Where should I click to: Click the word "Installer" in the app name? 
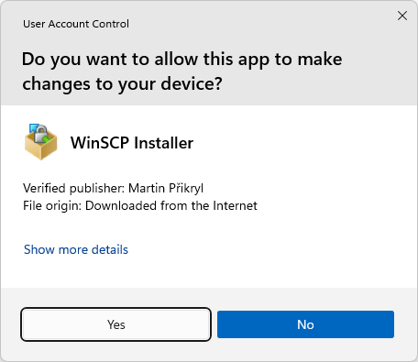tap(164, 143)
